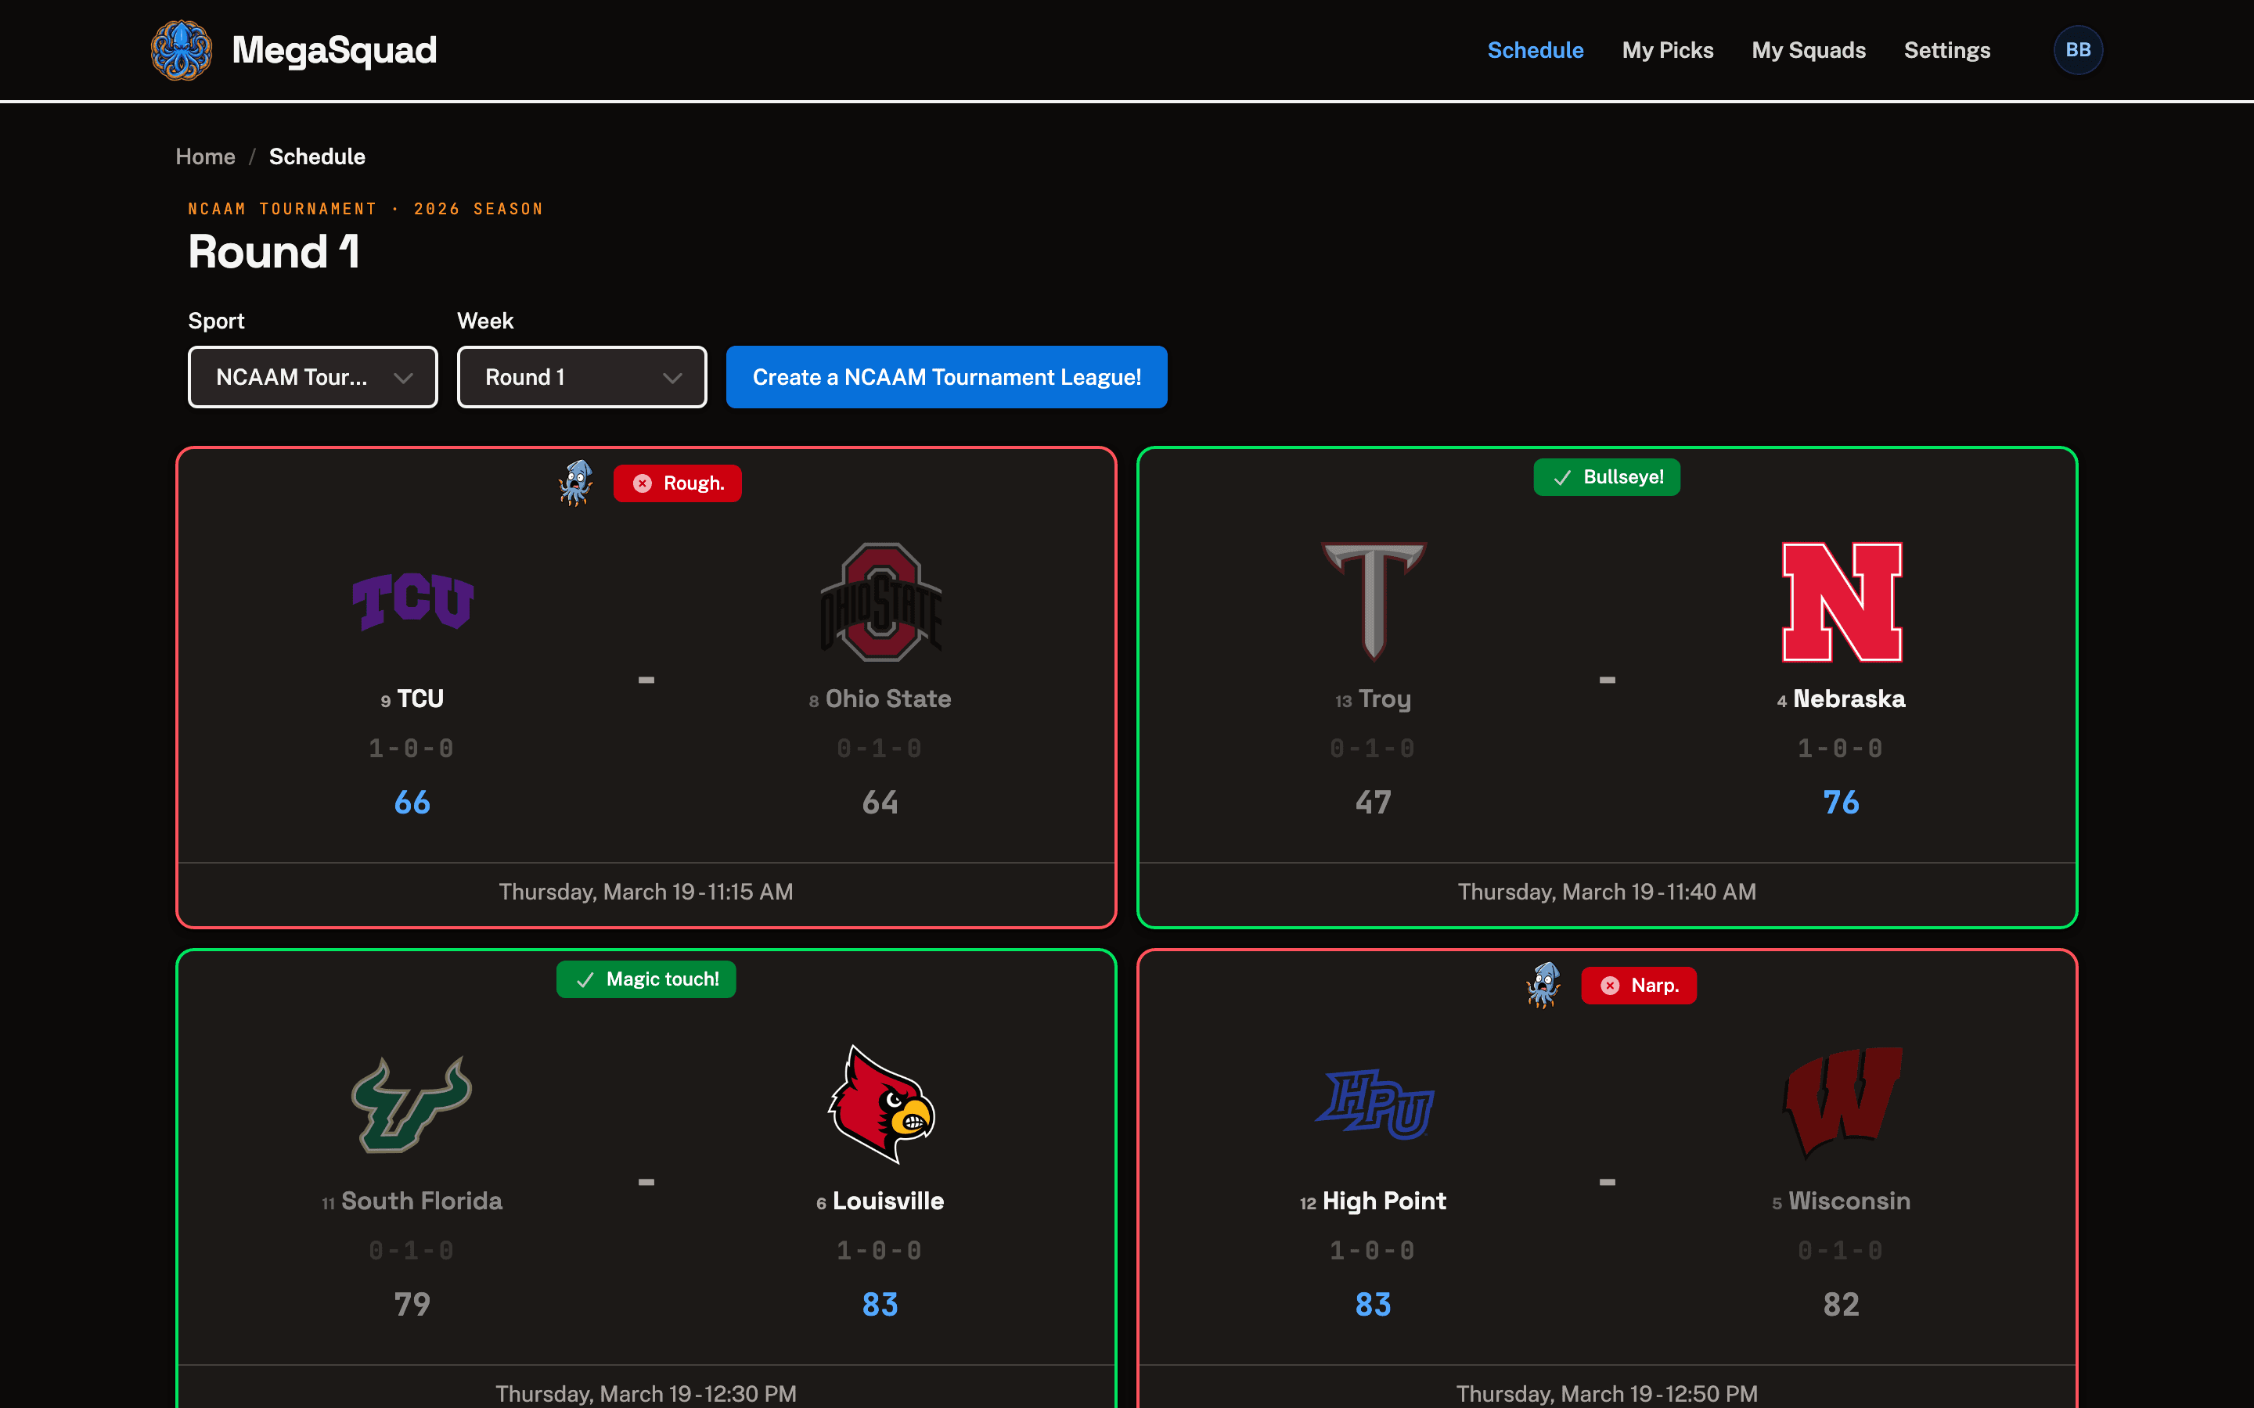
Task: Click the squid mascot beside the Rough badge
Action: point(577,483)
